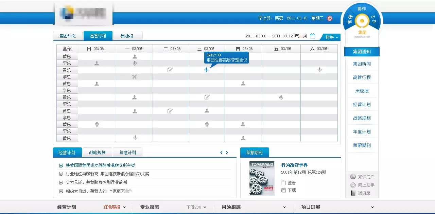The height and width of the screenshot is (214, 435).
Task: Select 协作 segment on circular navigation dial
Action: click(362, 8)
